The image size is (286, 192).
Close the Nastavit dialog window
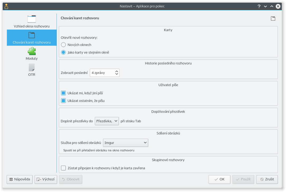click(x=278, y=6)
